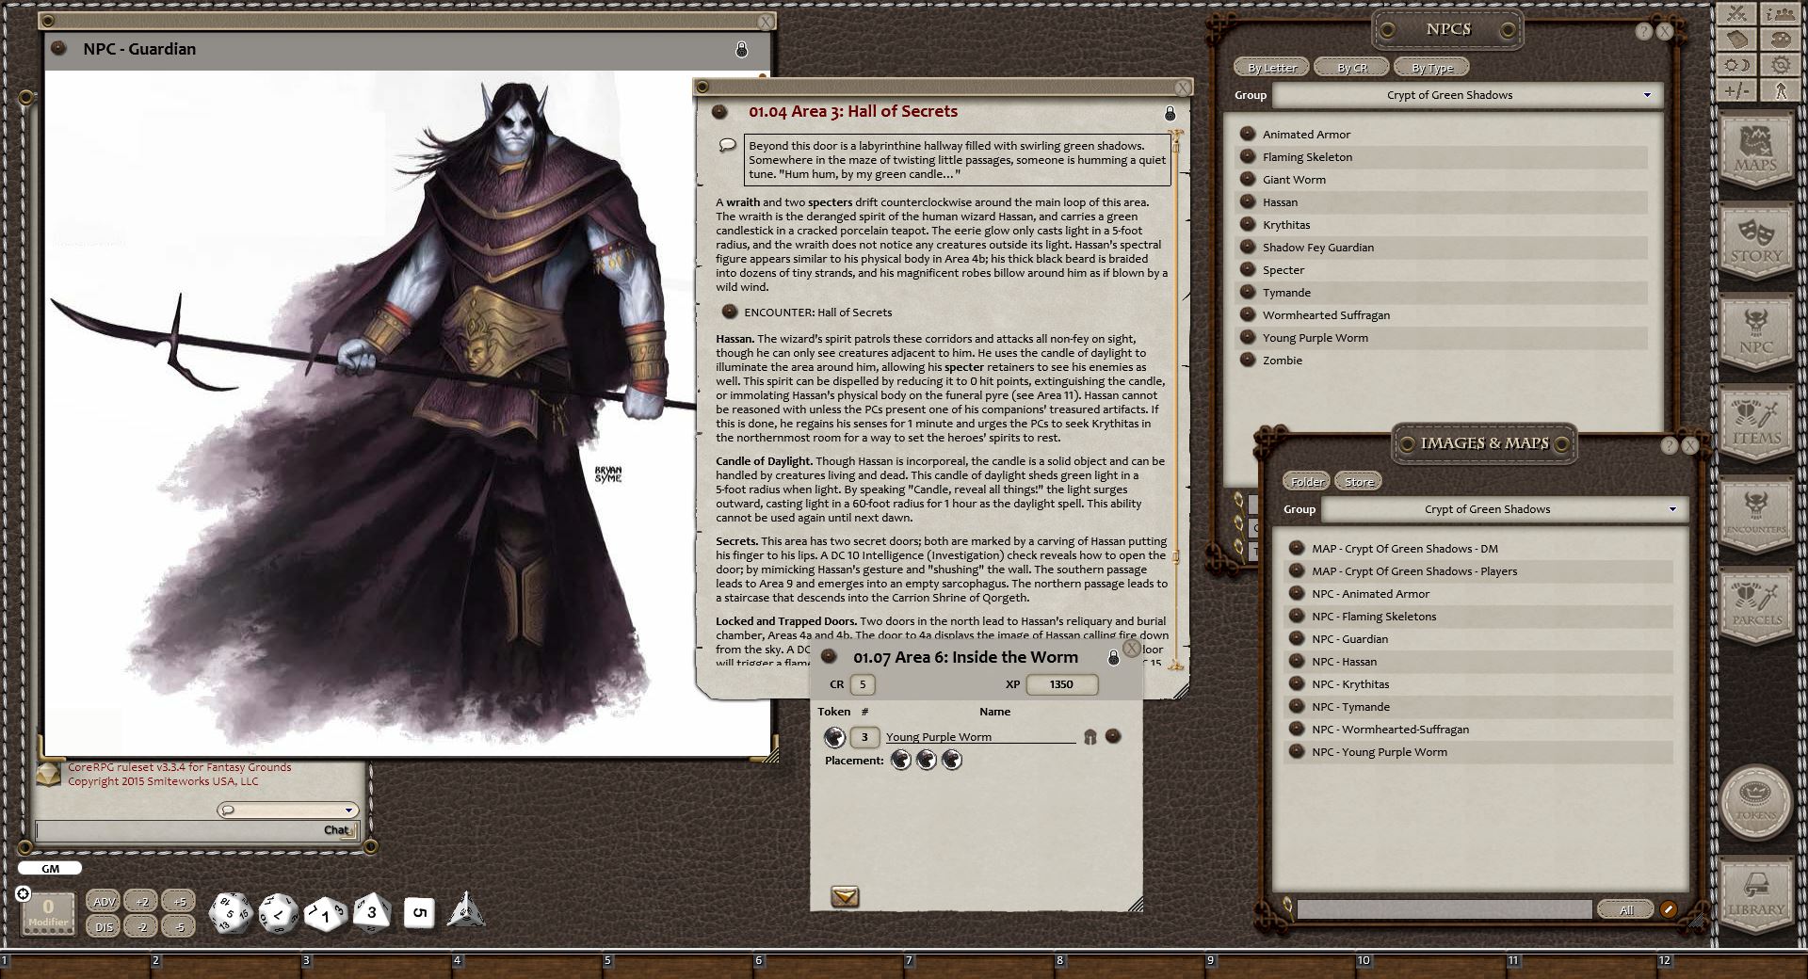This screenshot has width=1808, height=979.
Task: Open the Animated Armor NPC entry
Action: tap(1306, 135)
